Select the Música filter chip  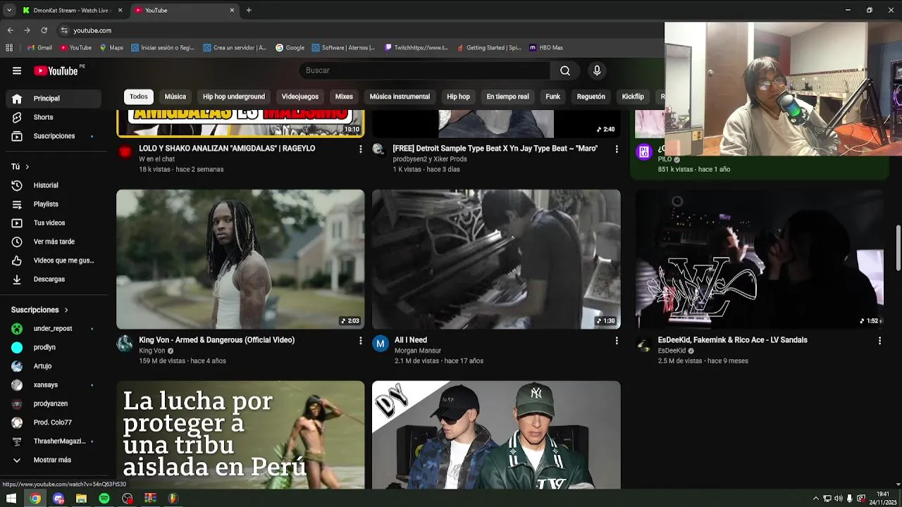[175, 96]
